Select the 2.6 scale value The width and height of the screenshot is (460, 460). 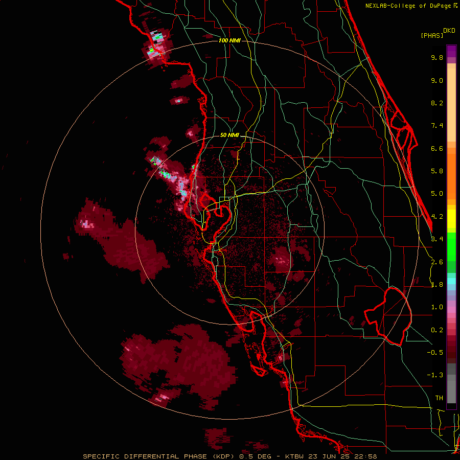(437, 262)
